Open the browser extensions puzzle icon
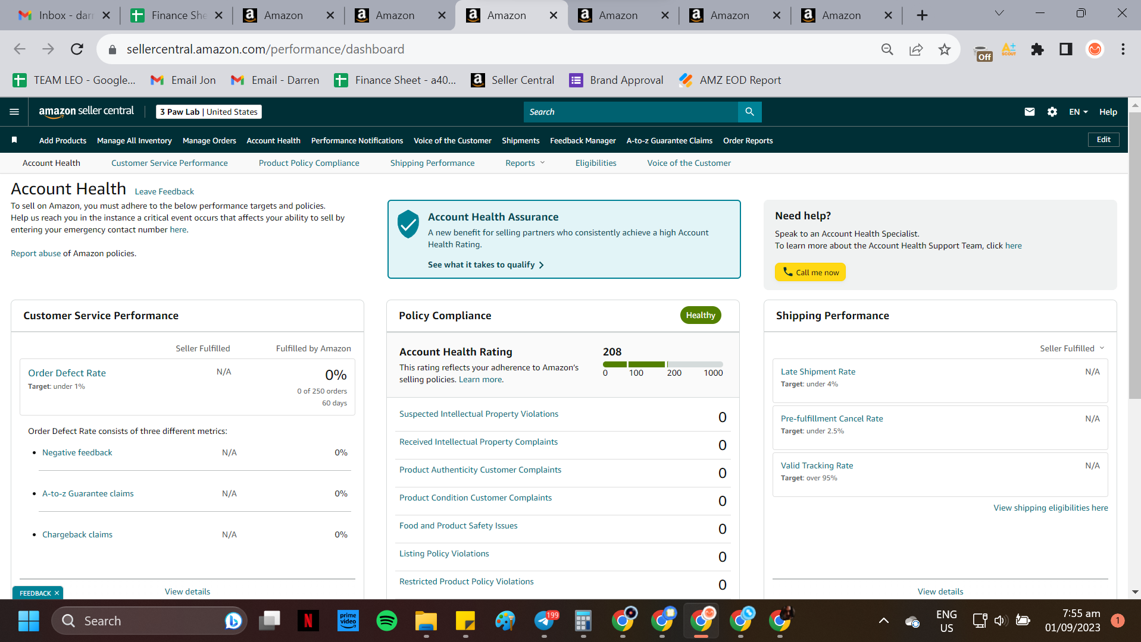 pyautogui.click(x=1037, y=49)
